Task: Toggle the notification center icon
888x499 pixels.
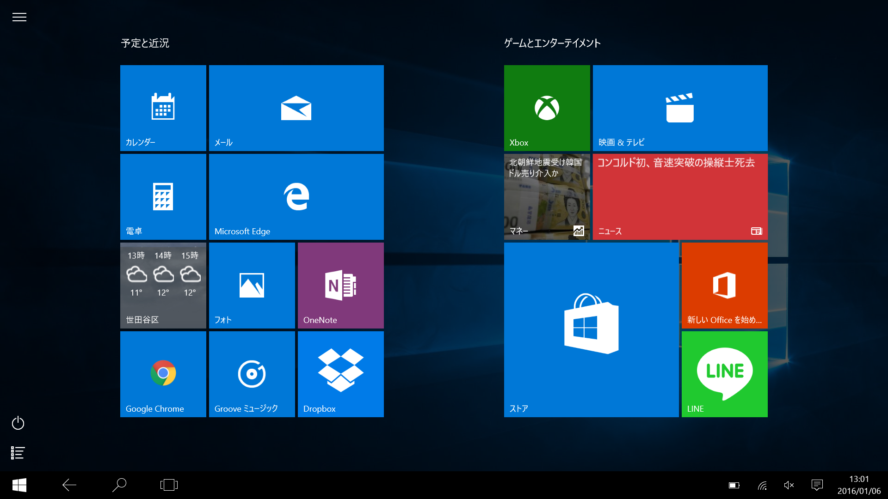Action: coord(817,484)
